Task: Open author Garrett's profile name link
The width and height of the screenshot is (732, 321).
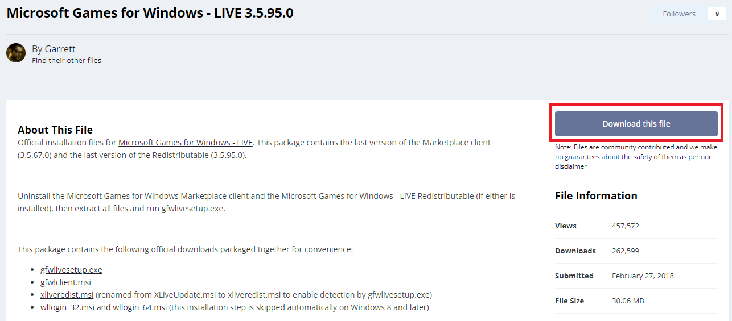Action: point(60,49)
